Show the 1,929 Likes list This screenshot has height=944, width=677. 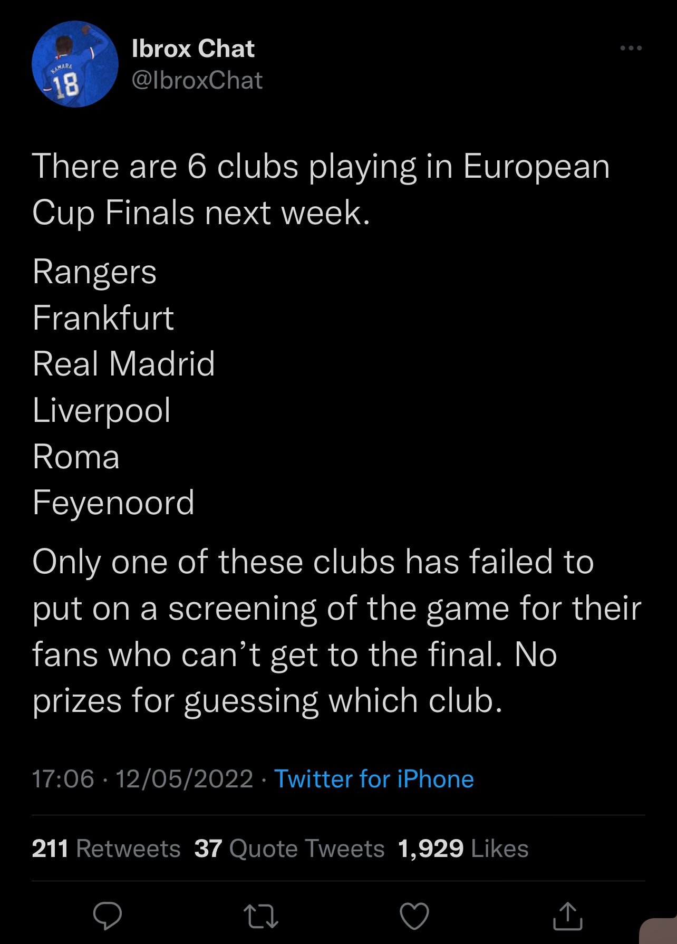click(463, 849)
